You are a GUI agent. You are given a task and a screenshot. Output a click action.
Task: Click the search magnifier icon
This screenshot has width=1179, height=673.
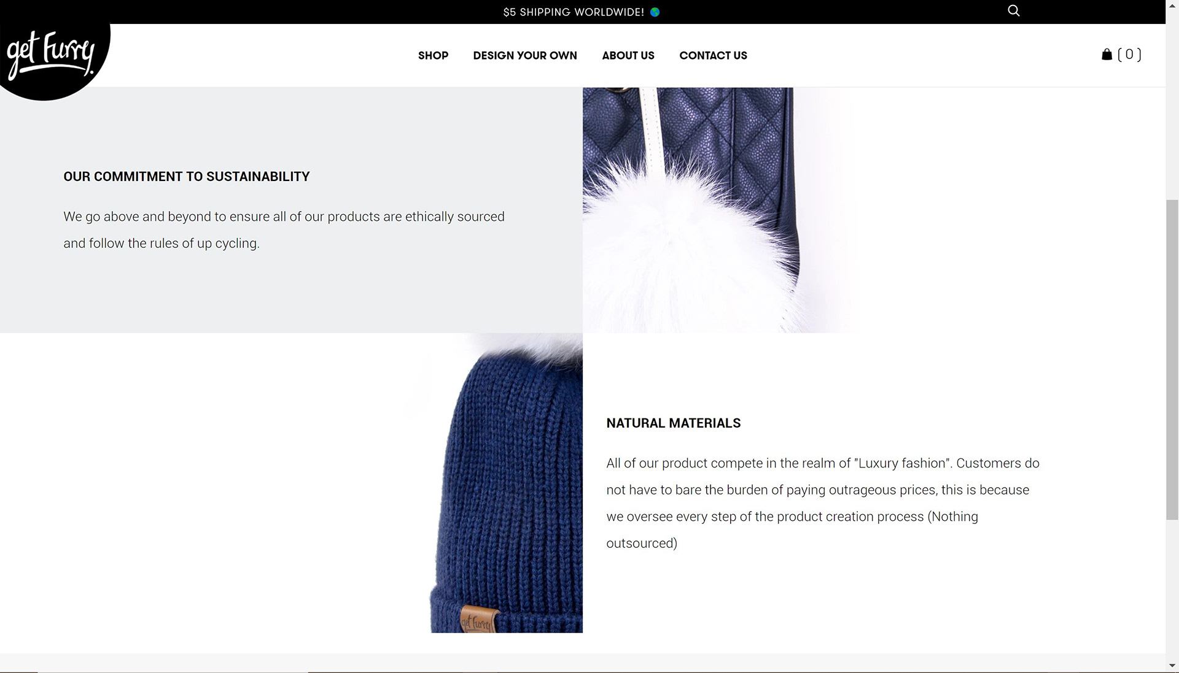point(1014,10)
